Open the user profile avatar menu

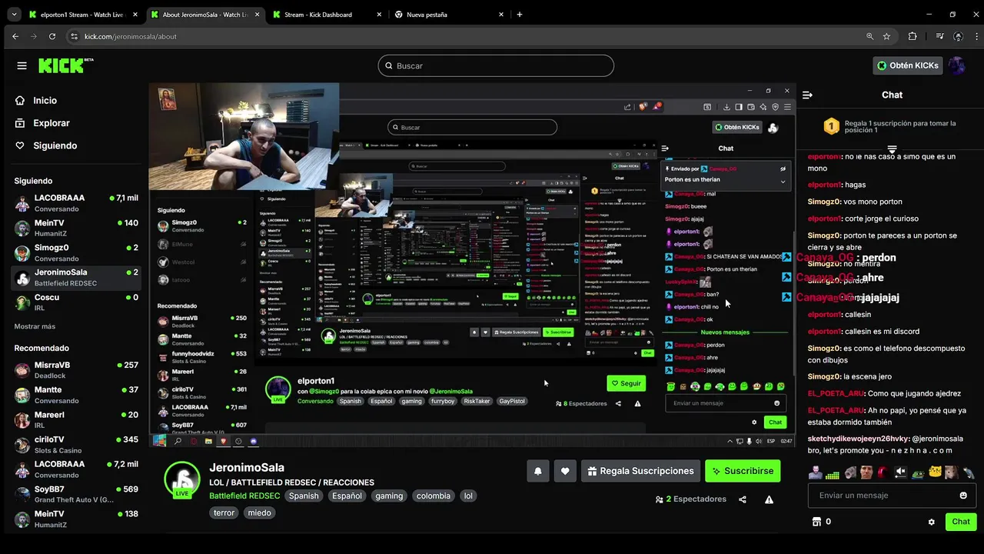(957, 65)
